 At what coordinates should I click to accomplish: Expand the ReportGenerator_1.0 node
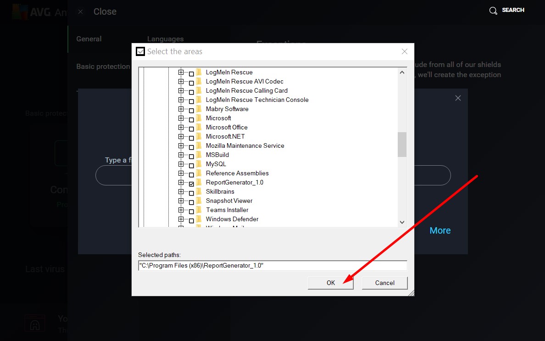[x=181, y=183]
